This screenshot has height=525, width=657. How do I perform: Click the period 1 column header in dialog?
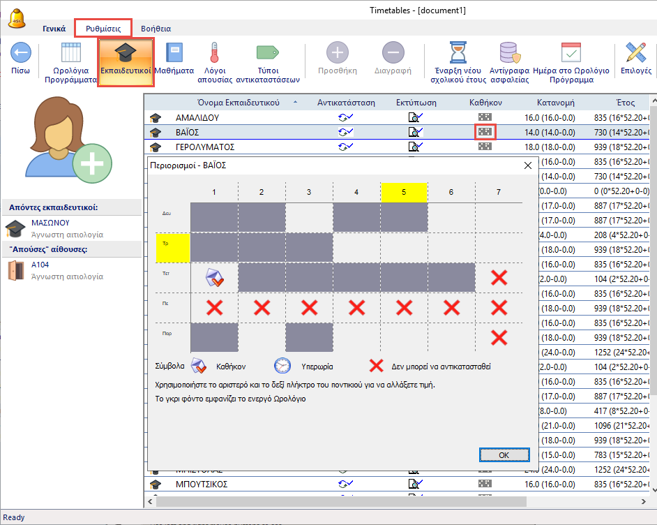pyautogui.click(x=214, y=193)
